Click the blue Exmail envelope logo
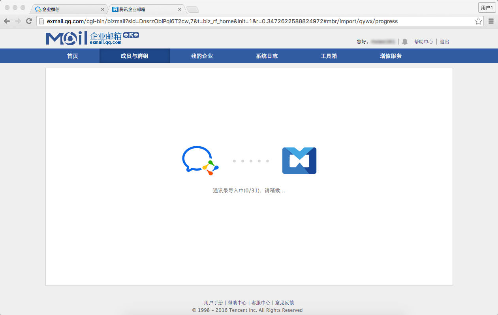Screen dimensions: 498x315 point(299,160)
